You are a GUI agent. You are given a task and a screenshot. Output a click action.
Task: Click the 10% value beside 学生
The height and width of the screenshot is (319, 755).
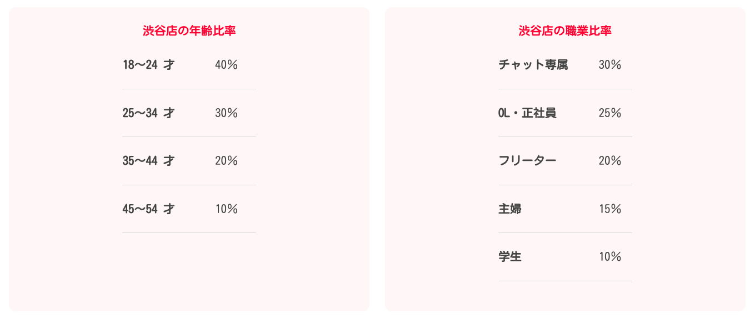609,257
